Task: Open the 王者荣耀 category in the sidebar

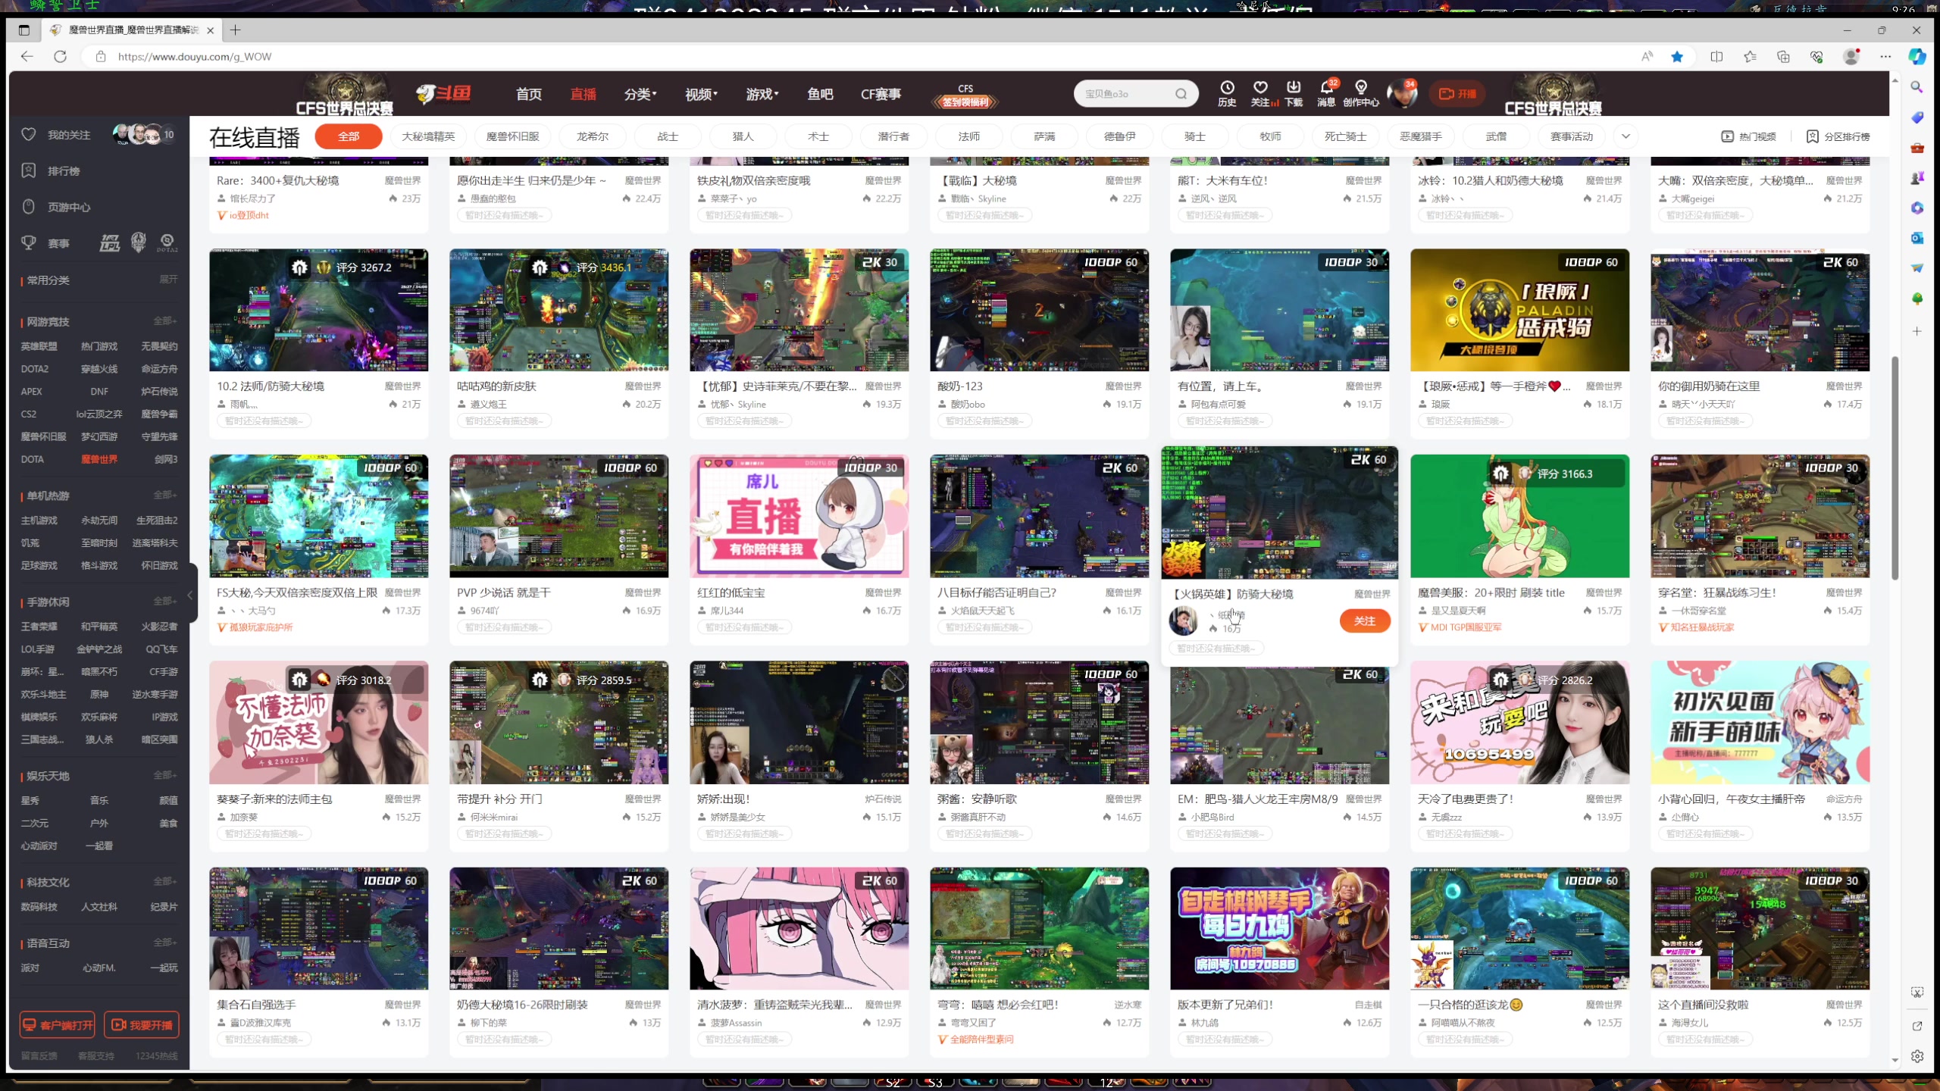Action: [39, 627]
